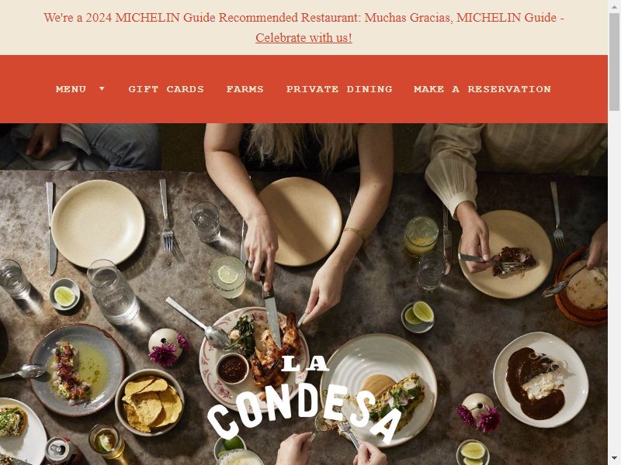
Task: Click the lime-garnished cocktail glass in photo
Action: click(227, 277)
